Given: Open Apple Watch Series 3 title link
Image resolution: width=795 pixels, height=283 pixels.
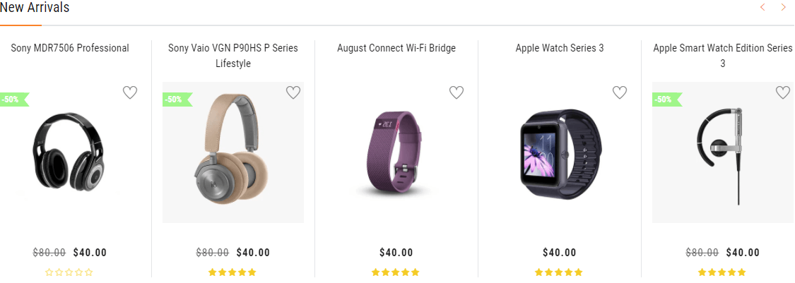Looking at the screenshot, I should [560, 48].
